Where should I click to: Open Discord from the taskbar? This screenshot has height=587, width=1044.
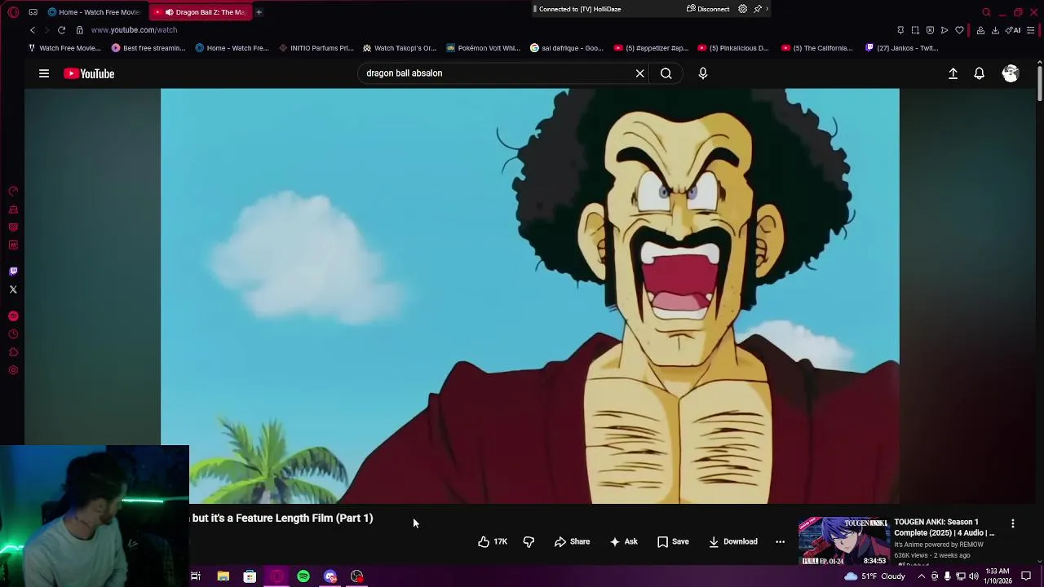[330, 576]
